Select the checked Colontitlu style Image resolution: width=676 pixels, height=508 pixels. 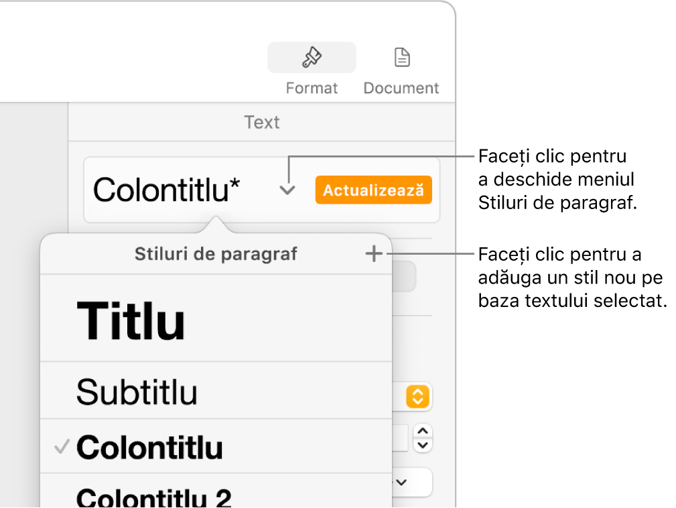pos(216,446)
